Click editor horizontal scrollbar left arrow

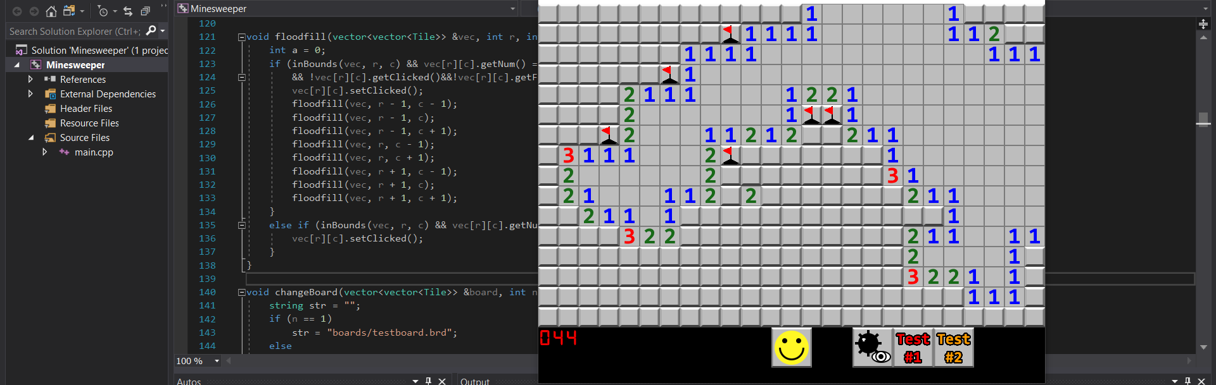(x=228, y=361)
